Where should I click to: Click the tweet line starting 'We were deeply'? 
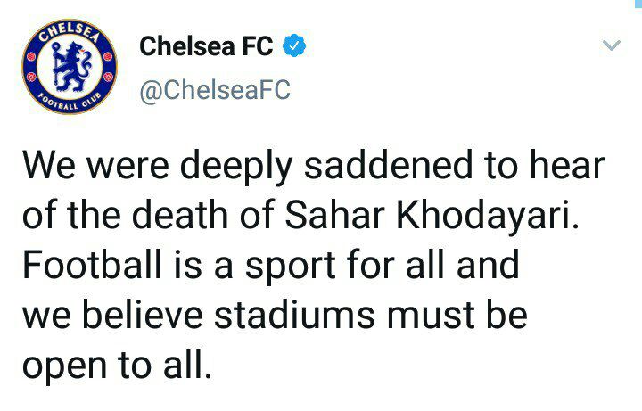click(314, 167)
